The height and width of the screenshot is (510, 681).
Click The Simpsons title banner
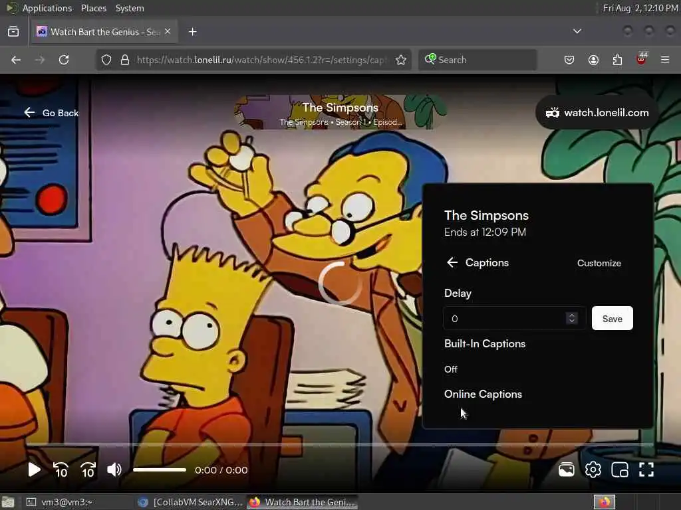(x=340, y=112)
